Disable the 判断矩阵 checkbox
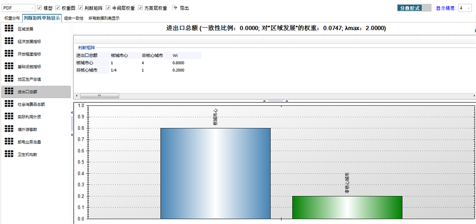The width and height of the screenshot is (476, 224). (80, 8)
